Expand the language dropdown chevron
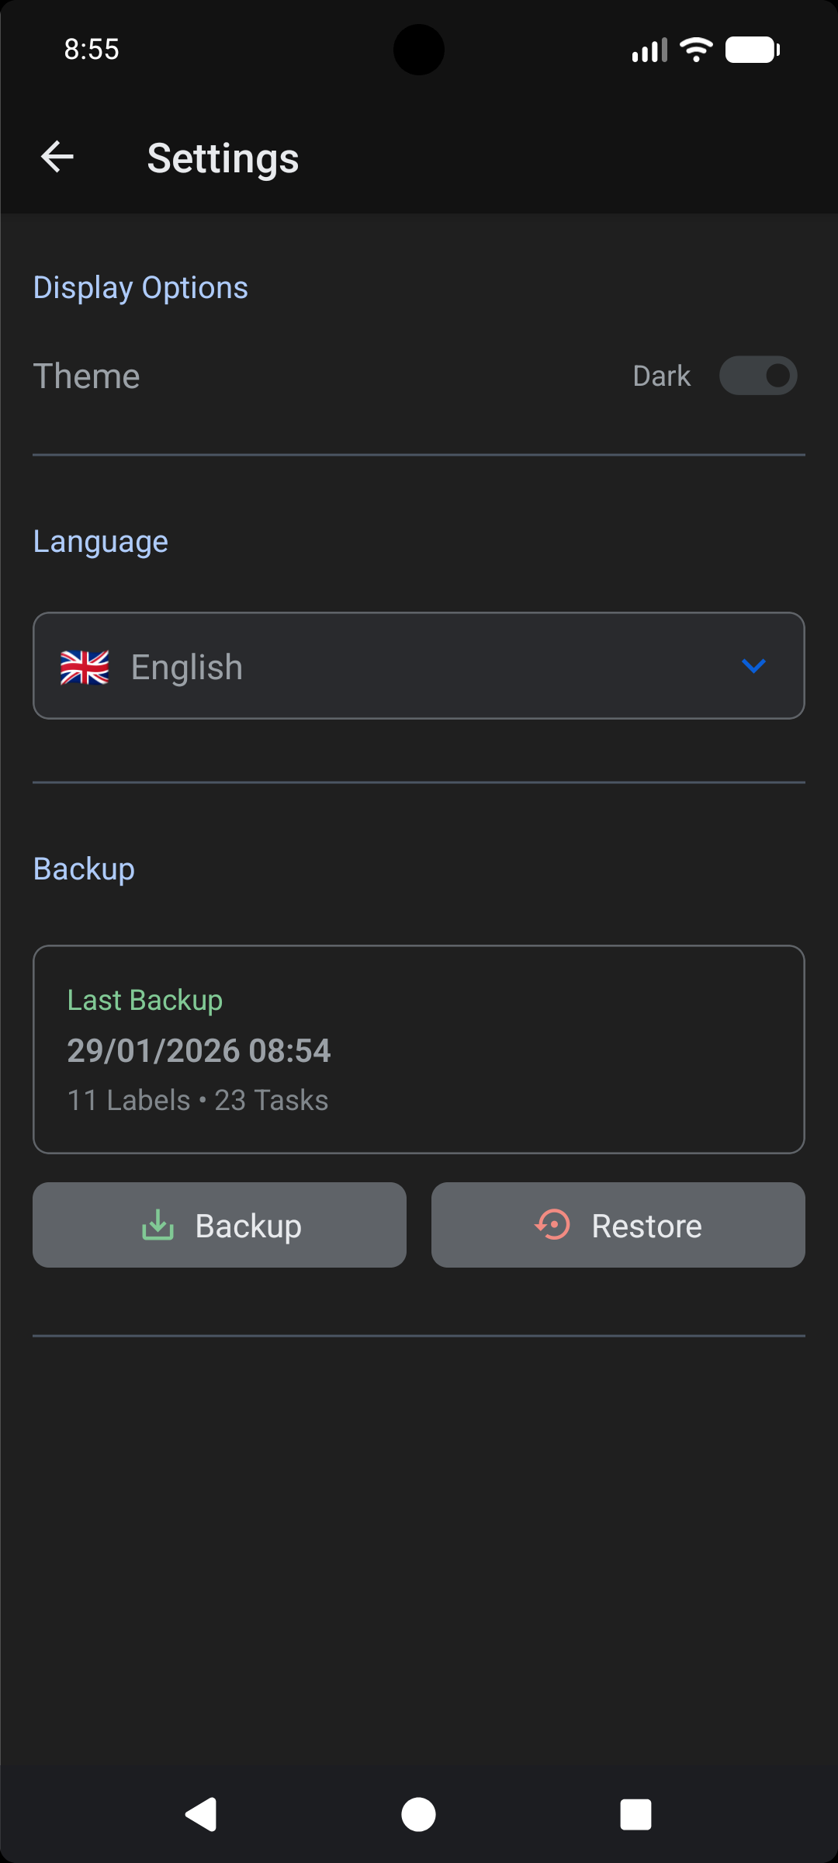 753,666
